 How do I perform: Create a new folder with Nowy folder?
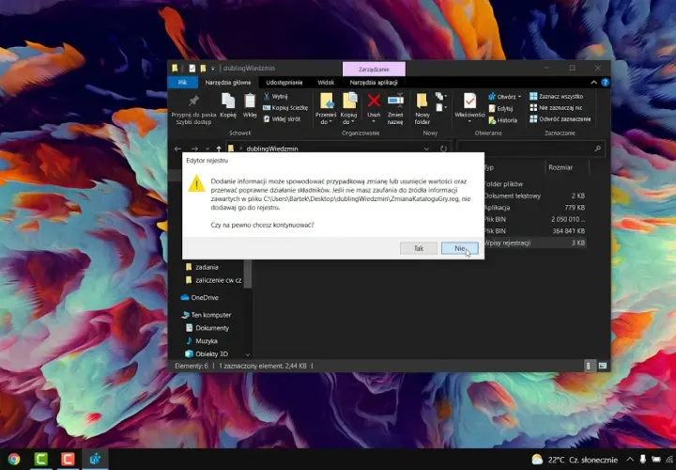[422, 108]
